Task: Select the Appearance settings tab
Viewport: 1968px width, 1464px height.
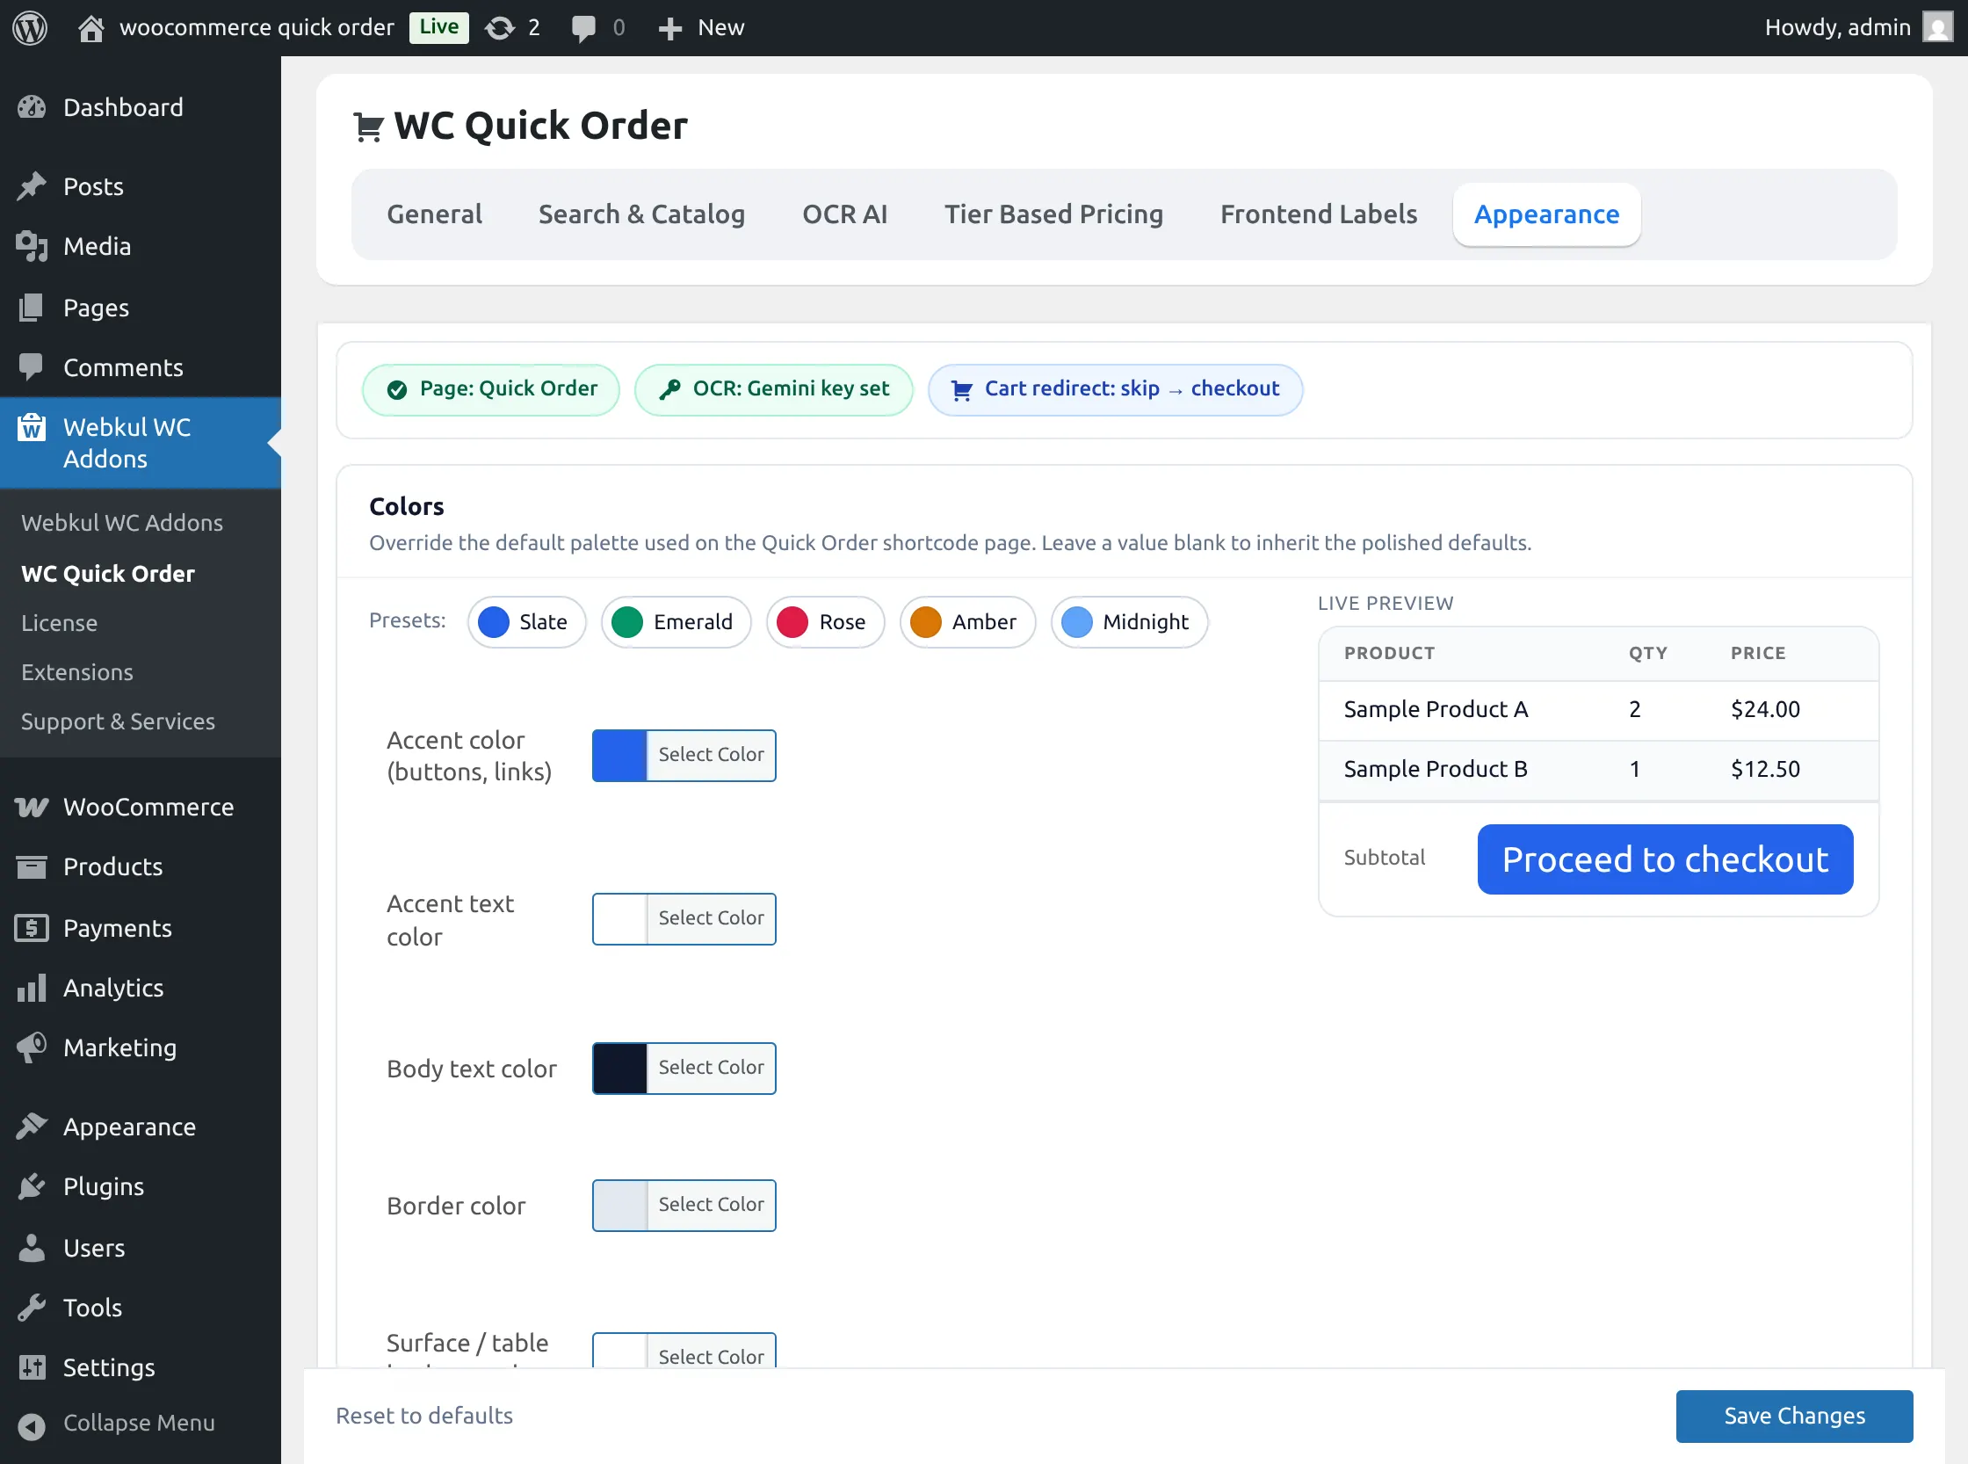Action: 1546,214
